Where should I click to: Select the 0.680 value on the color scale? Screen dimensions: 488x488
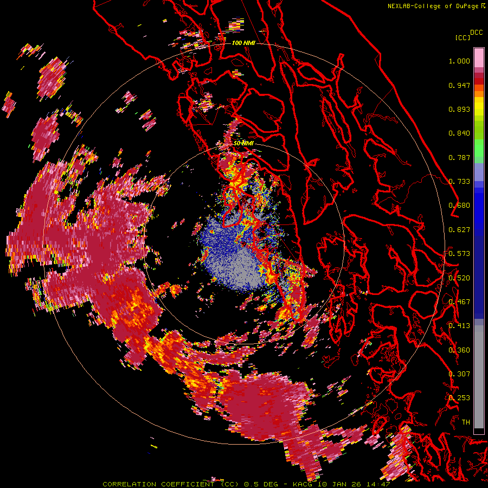click(459, 206)
